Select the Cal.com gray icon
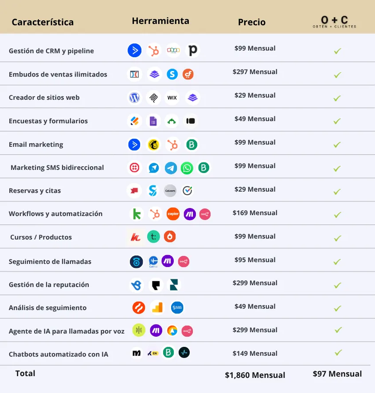This screenshot has width=375, height=393. (170, 191)
